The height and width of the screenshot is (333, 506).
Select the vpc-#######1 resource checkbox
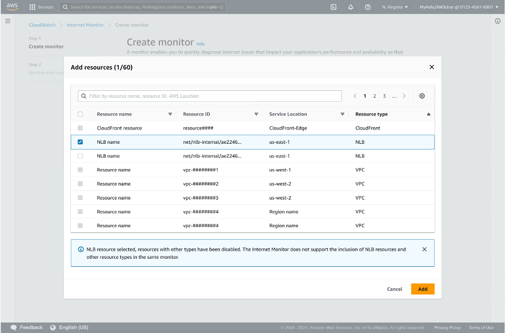coord(81,170)
